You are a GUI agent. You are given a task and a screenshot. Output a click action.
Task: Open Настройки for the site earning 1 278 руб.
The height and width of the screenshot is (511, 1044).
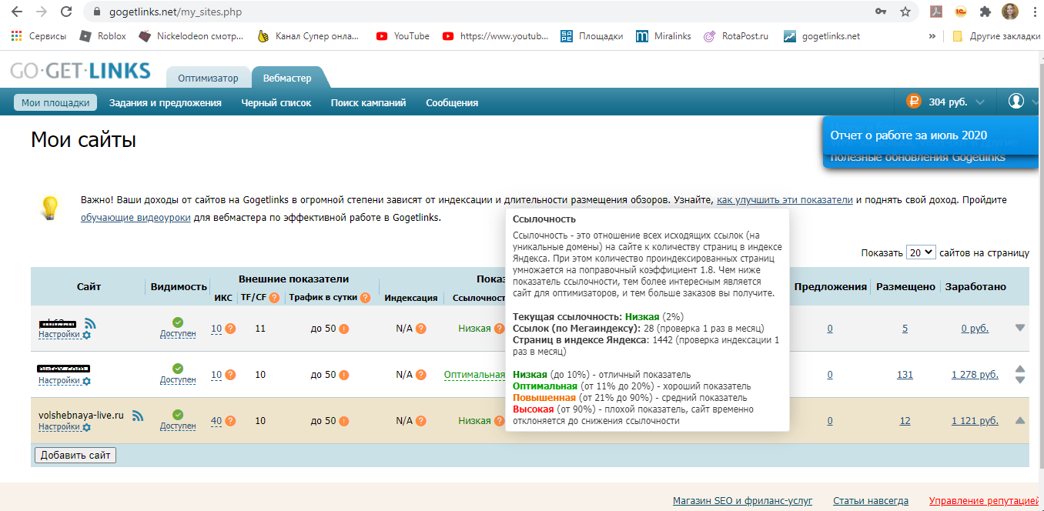(x=65, y=380)
